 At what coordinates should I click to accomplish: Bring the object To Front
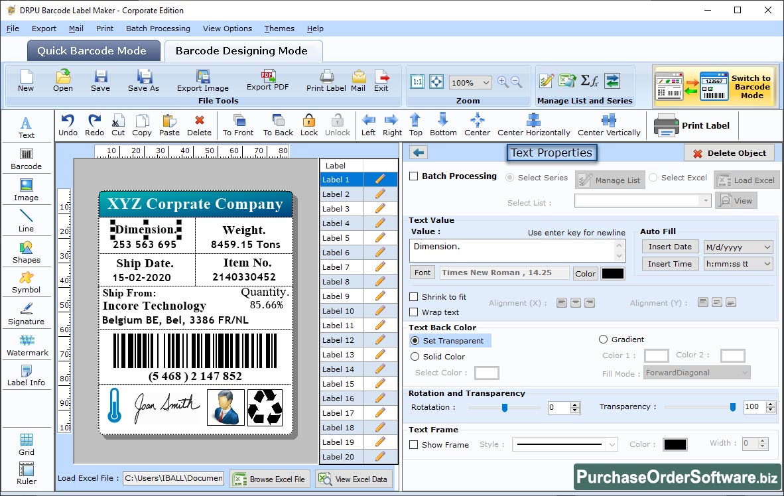238,125
